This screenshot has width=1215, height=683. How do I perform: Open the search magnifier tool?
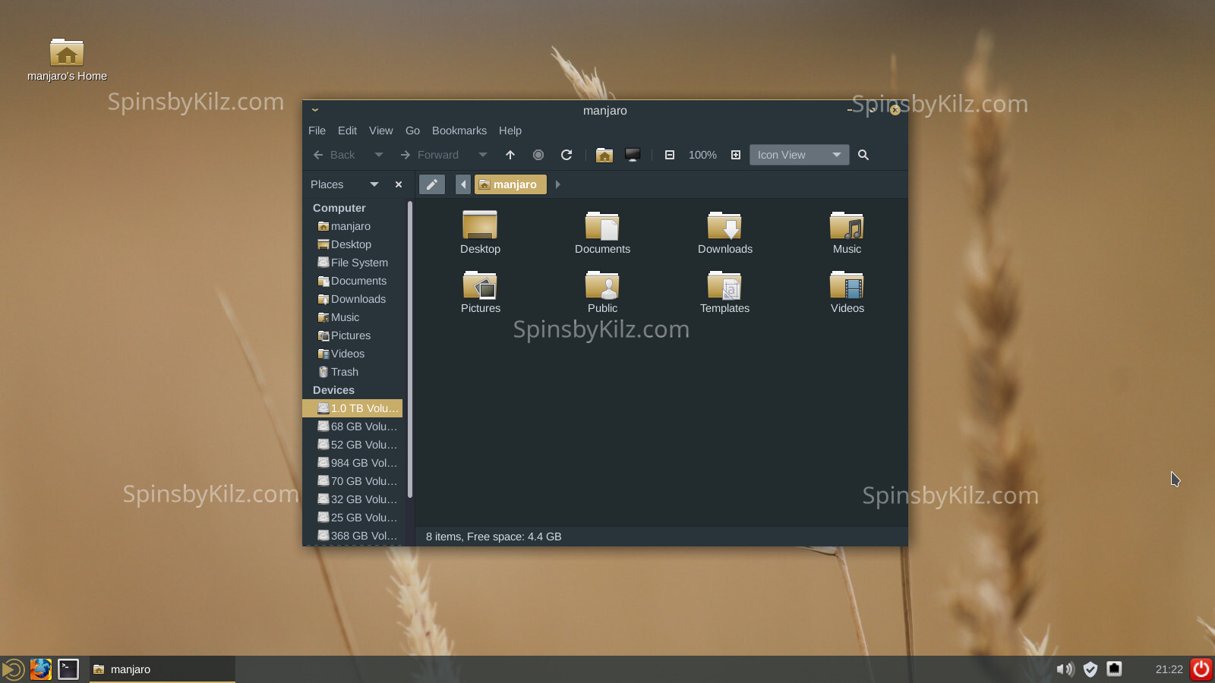[x=863, y=155]
